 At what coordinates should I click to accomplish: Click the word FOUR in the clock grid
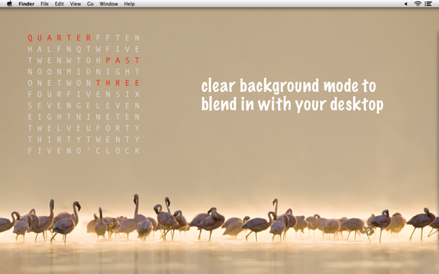click(x=44, y=94)
